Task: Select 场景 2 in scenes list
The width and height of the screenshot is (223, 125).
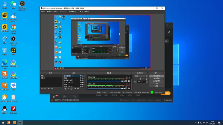Action: (x=51, y=78)
